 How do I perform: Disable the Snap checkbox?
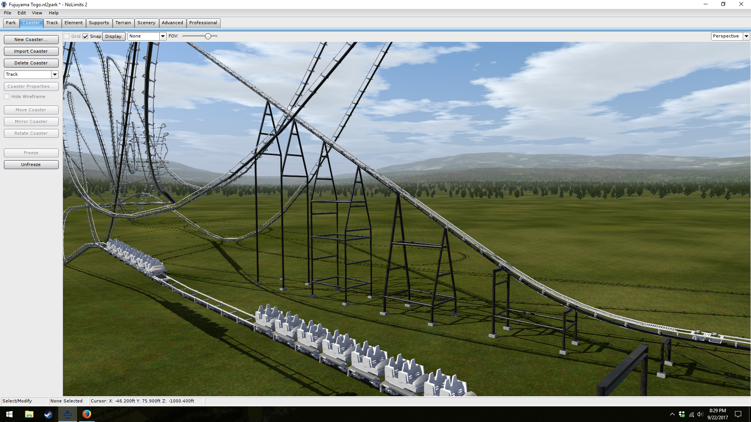85,36
